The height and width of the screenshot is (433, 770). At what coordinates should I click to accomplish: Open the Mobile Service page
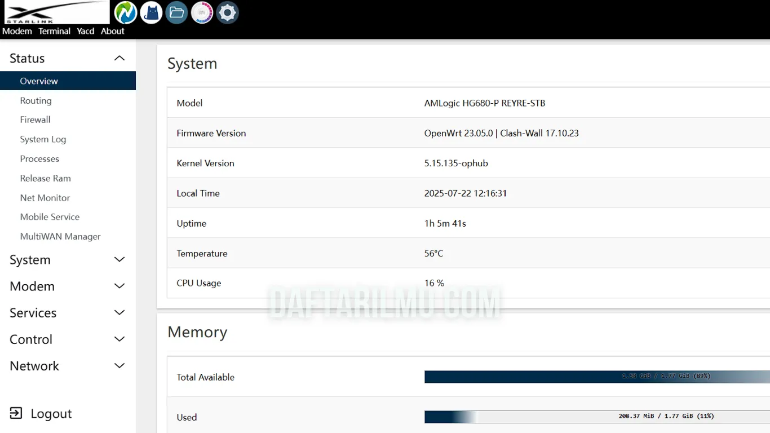coord(50,216)
